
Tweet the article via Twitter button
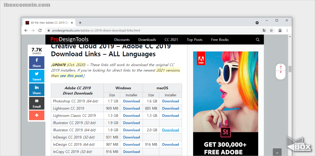coord(37,76)
